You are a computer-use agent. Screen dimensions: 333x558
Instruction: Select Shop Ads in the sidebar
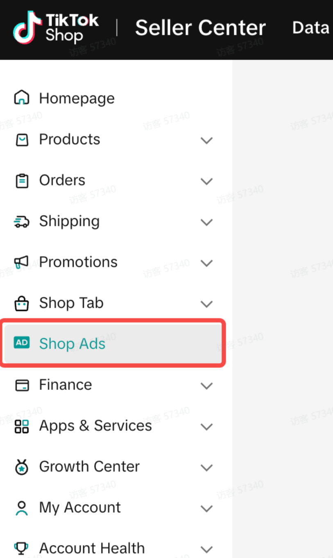click(x=72, y=344)
